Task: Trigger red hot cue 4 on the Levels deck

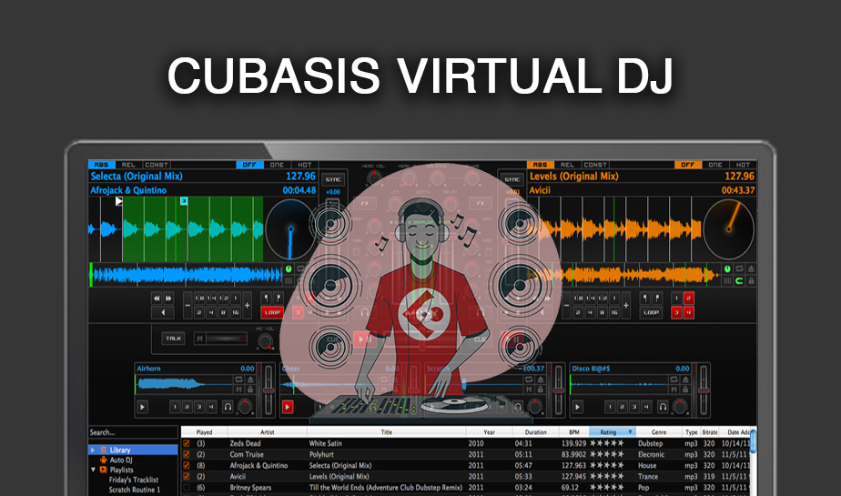Action: coord(689,312)
